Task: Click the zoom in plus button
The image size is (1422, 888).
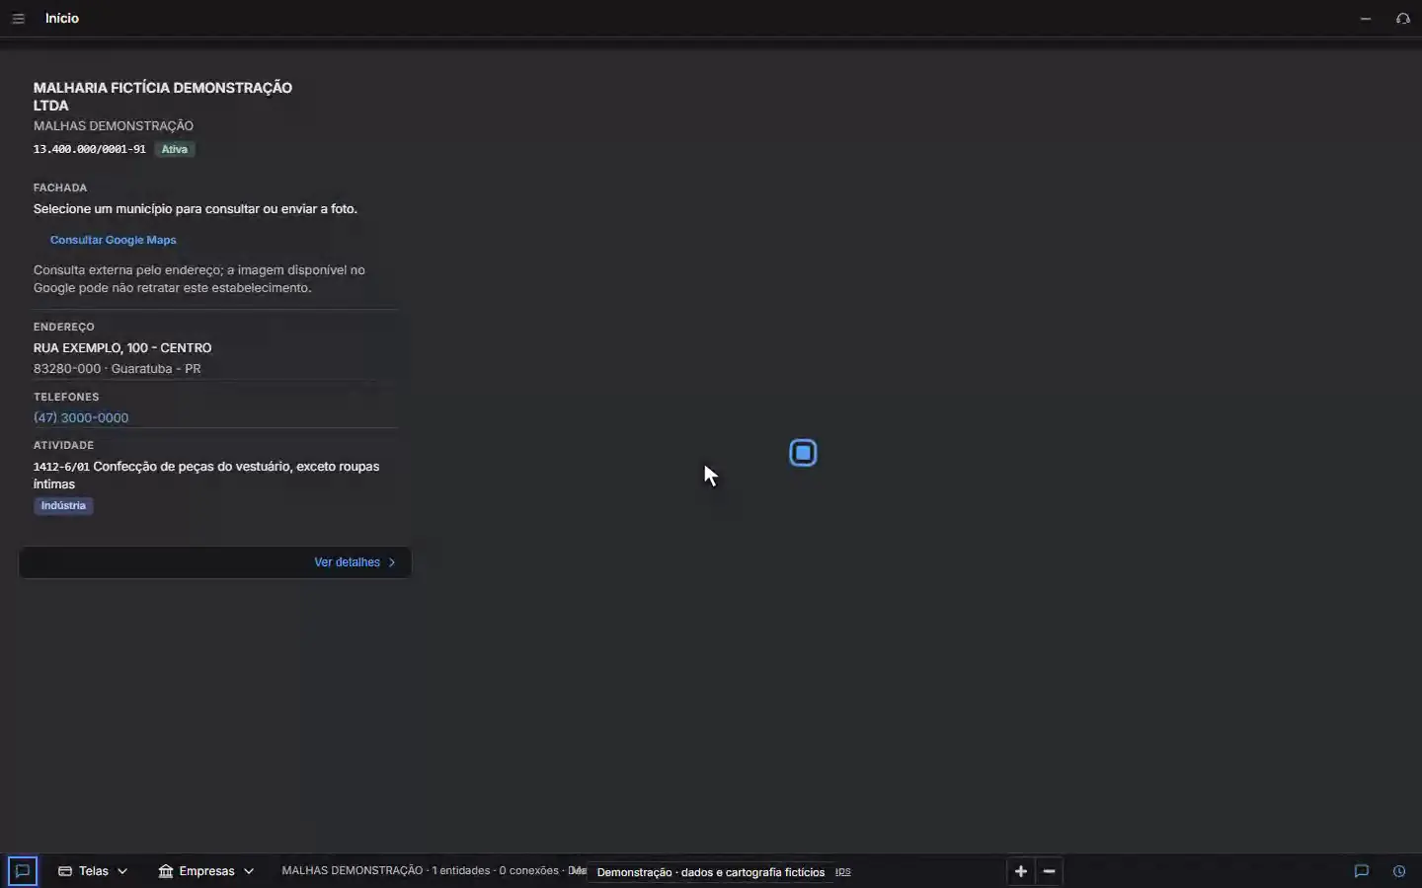Action: pos(1021,871)
